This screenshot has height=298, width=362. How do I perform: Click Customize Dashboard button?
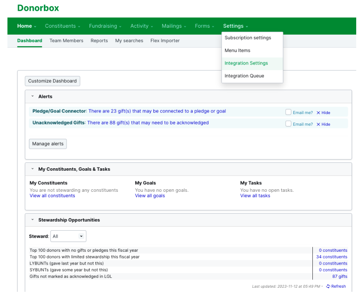pyautogui.click(x=52, y=81)
